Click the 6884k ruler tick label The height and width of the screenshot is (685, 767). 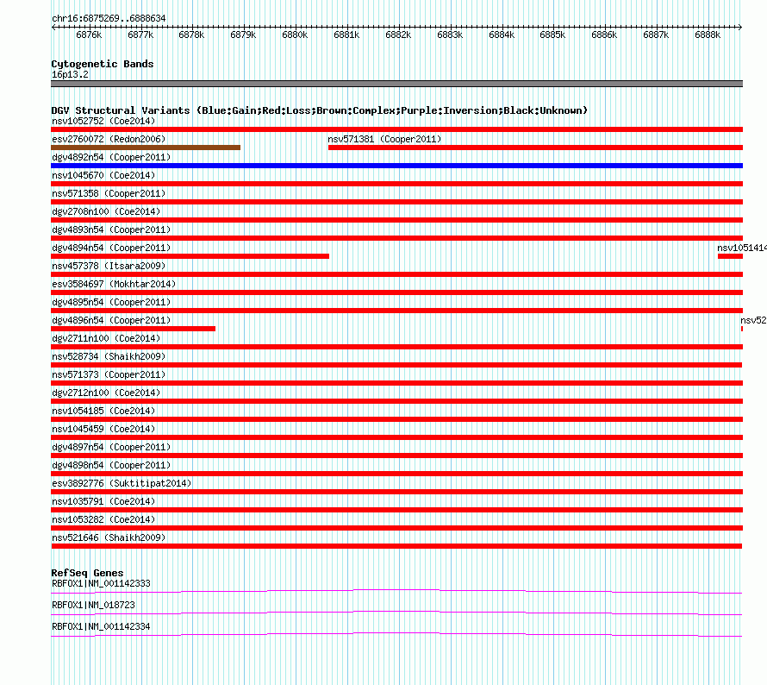tap(502, 35)
